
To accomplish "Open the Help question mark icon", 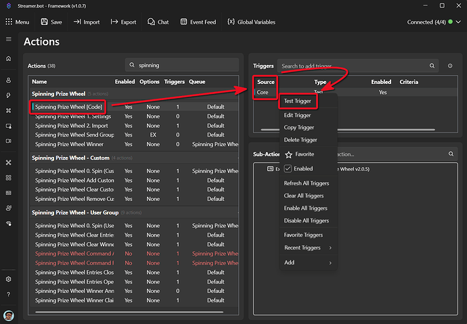I will pyautogui.click(x=9, y=294).
